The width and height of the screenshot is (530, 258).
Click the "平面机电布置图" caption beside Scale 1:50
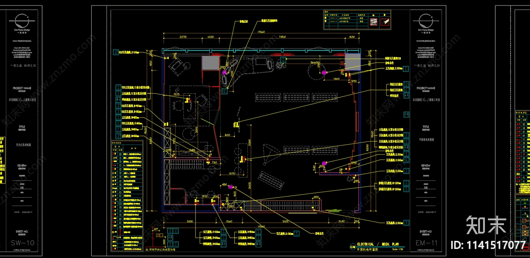coord(367,249)
